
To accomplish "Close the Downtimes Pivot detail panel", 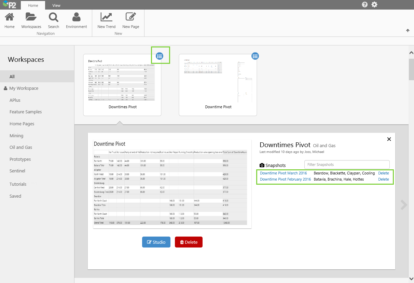I will (x=389, y=139).
